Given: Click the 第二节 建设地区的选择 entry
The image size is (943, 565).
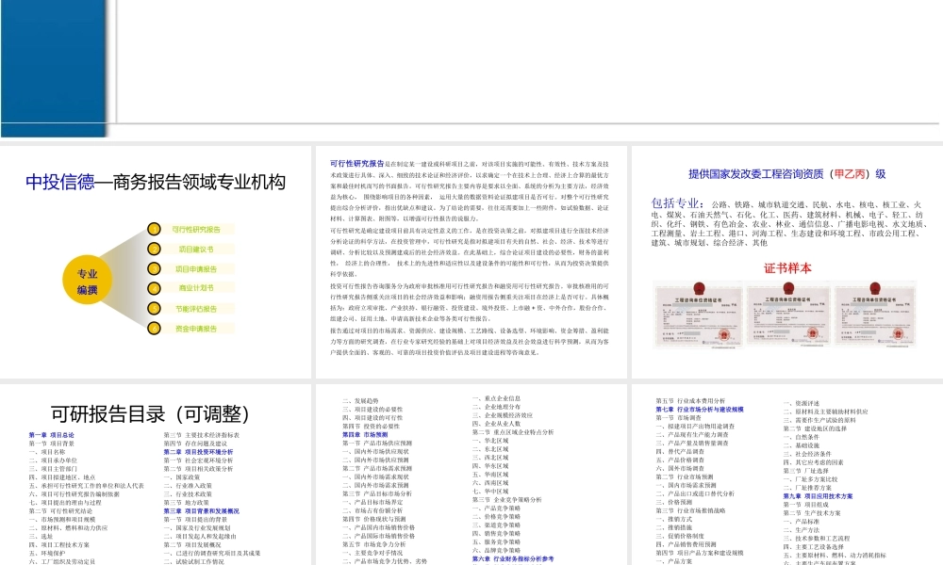Looking at the screenshot, I should (815, 428).
